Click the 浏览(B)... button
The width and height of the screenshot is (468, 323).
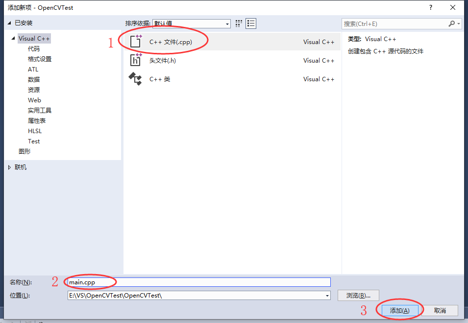358,295
